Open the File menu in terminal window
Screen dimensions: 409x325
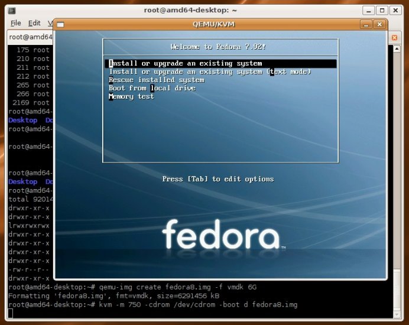[x=15, y=23]
